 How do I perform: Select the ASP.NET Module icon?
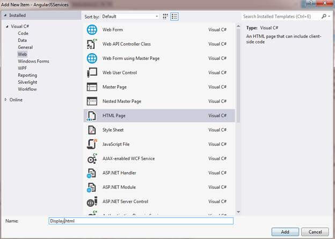coord(91,187)
